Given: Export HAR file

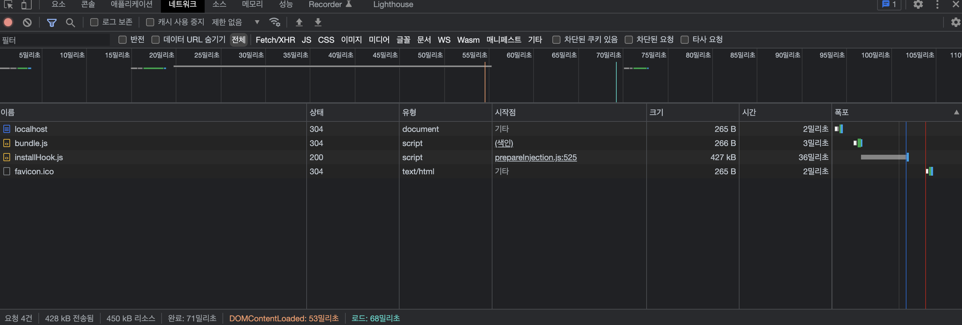Looking at the screenshot, I should coord(318,23).
